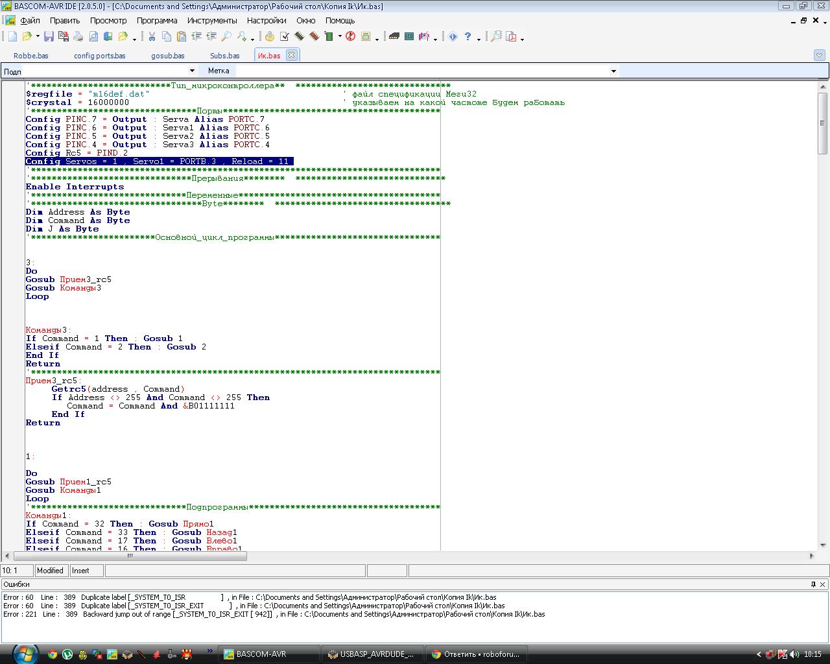Click the PDF document icon

click(511, 37)
